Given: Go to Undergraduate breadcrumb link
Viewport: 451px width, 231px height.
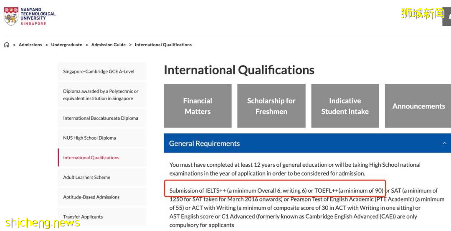Looking at the screenshot, I should point(66,45).
